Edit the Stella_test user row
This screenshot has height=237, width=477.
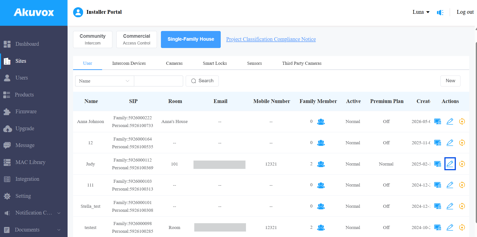[x=450, y=206]
